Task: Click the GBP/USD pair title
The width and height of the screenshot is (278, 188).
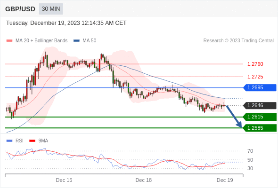Action: click(x=20, y=9)
